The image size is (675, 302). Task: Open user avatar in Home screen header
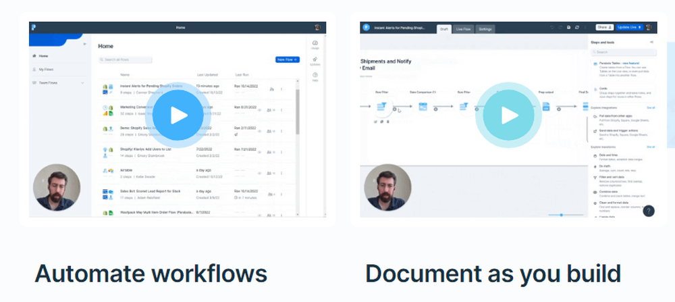[x=318, y=27]
